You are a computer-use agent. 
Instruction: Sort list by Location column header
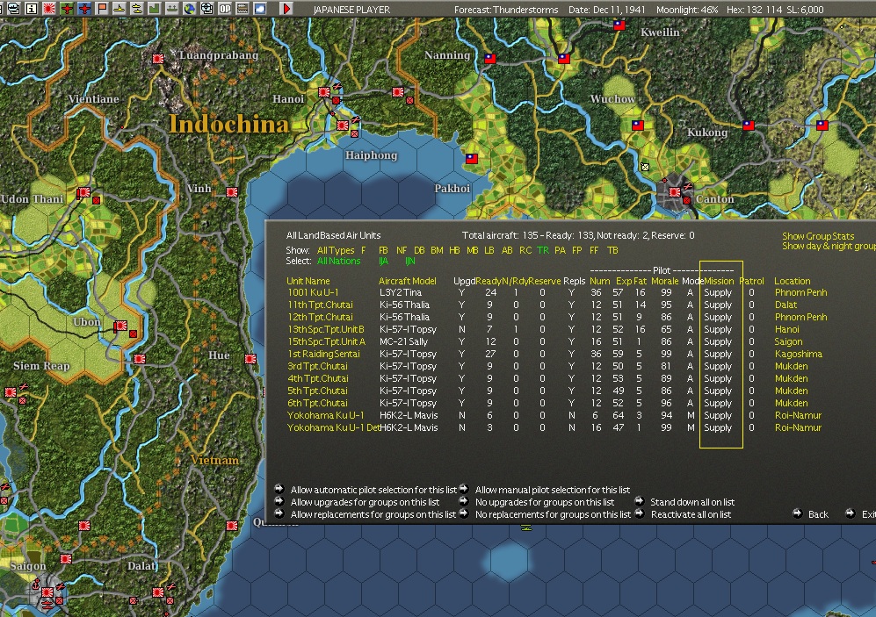pyautogui.click(x=793, y=281)
